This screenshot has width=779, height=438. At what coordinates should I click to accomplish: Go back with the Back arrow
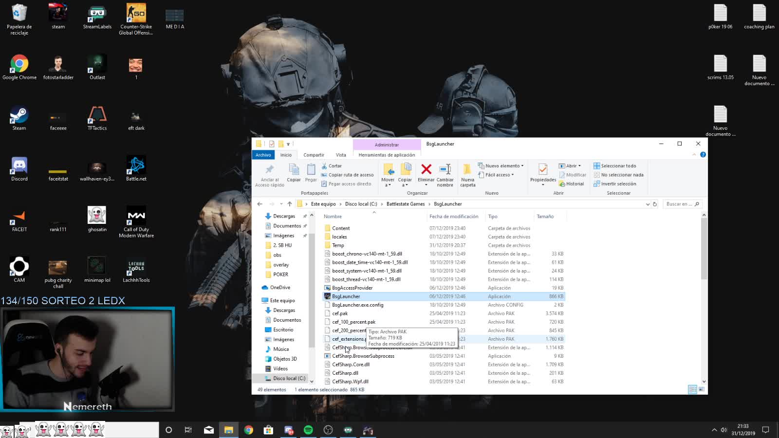[260, 204]
